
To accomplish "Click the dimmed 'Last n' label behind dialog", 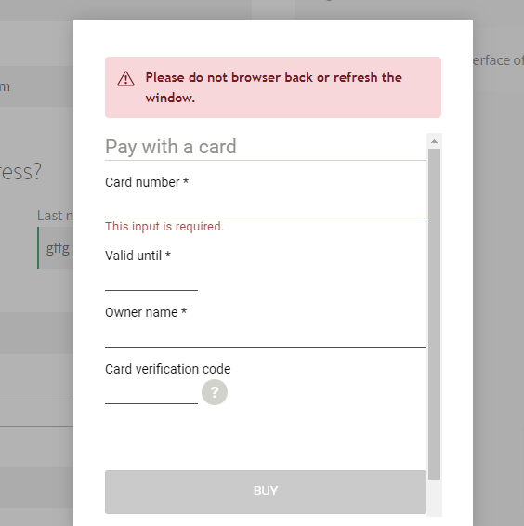I will coord(55,216).
